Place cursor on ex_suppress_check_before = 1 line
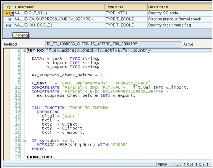Image resolution: width=213 pixels, height=168 pixels. coord(68,75)
